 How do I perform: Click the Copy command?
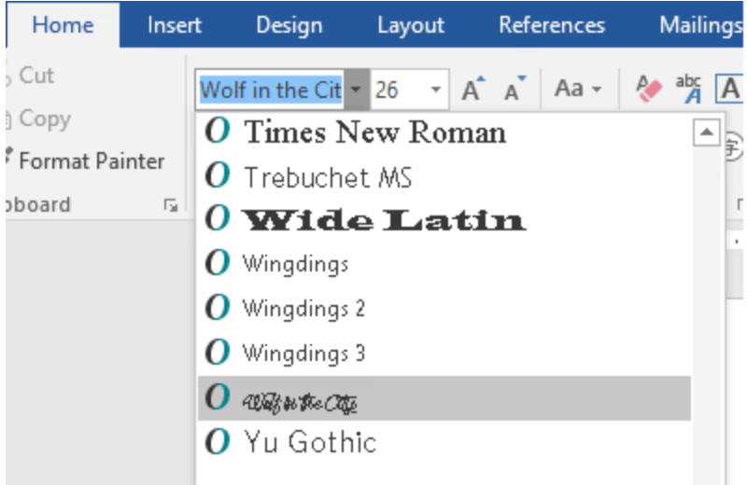38,118
